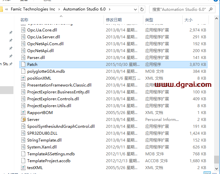Select Opc.Ua.Core.dll file name
This screenshot has height=174, width=220.
[x=42, y=30]
